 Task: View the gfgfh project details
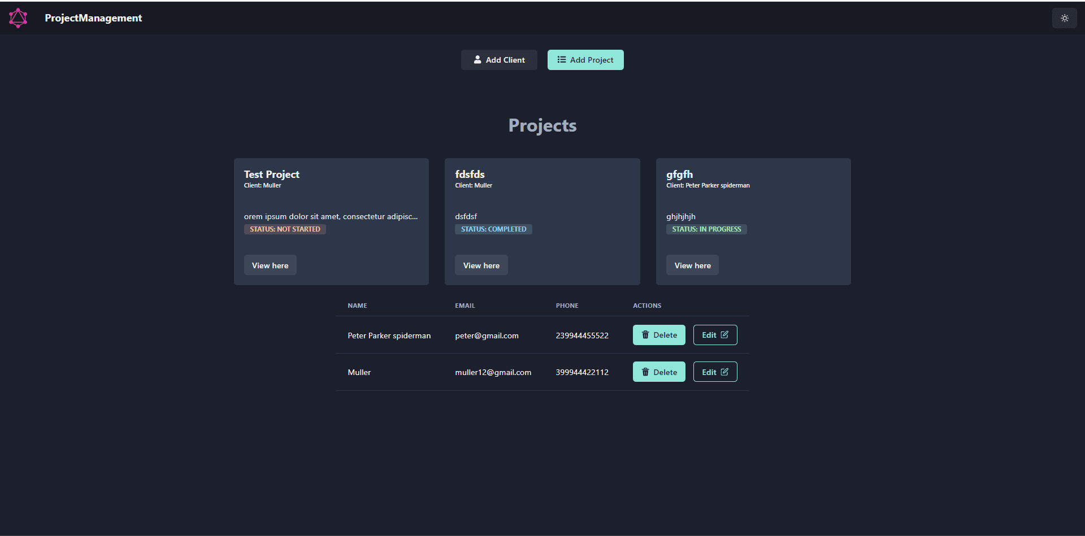pos(692,265)
